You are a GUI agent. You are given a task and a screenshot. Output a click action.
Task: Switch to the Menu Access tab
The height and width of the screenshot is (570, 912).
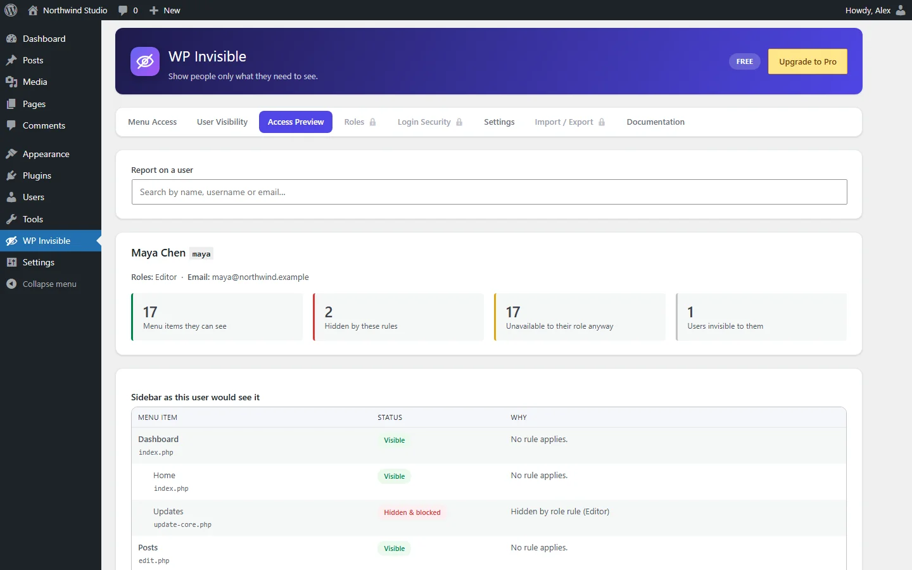[153, 122]
